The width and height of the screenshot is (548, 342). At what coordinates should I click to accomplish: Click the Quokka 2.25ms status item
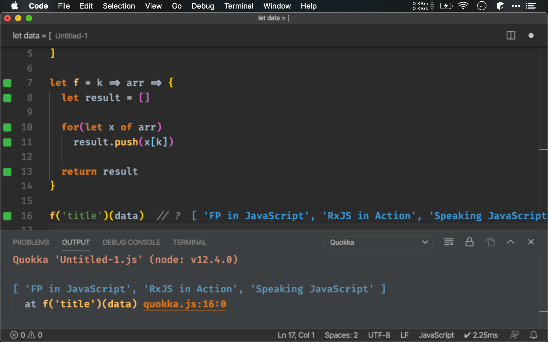pos(481,335)
